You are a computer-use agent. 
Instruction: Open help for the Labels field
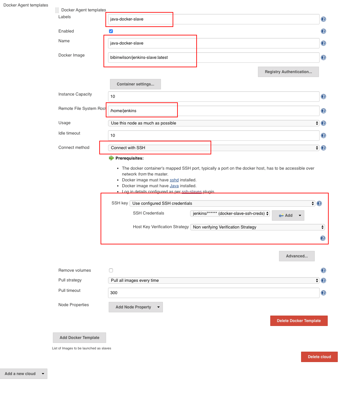(323, 19)
